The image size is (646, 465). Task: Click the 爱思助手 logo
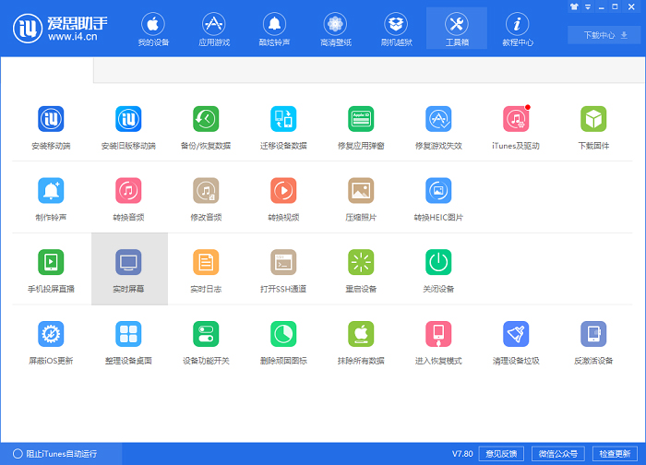point(60,29)
